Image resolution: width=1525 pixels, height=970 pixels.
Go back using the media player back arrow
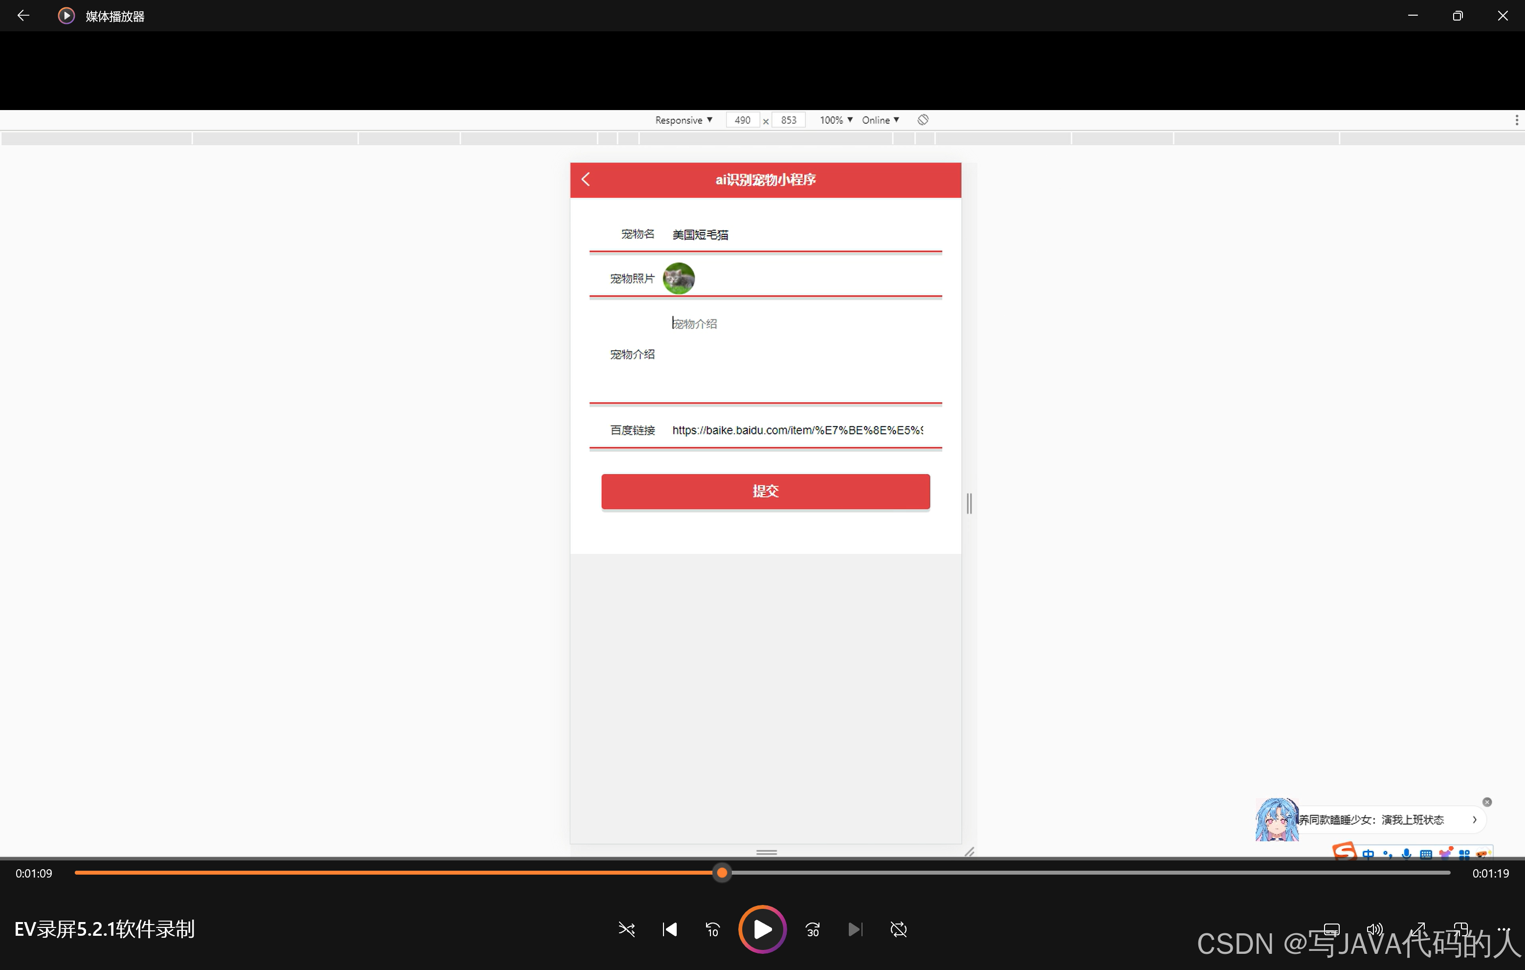point(23,15)
